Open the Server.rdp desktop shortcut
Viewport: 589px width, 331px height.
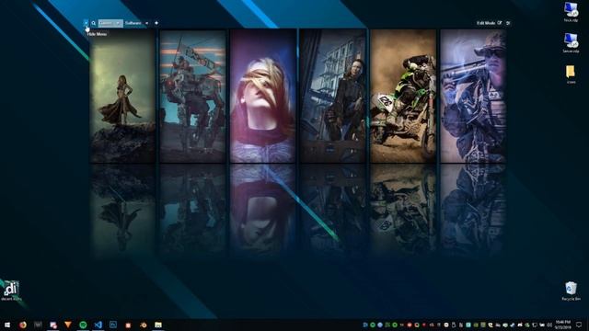click(571, 43)
